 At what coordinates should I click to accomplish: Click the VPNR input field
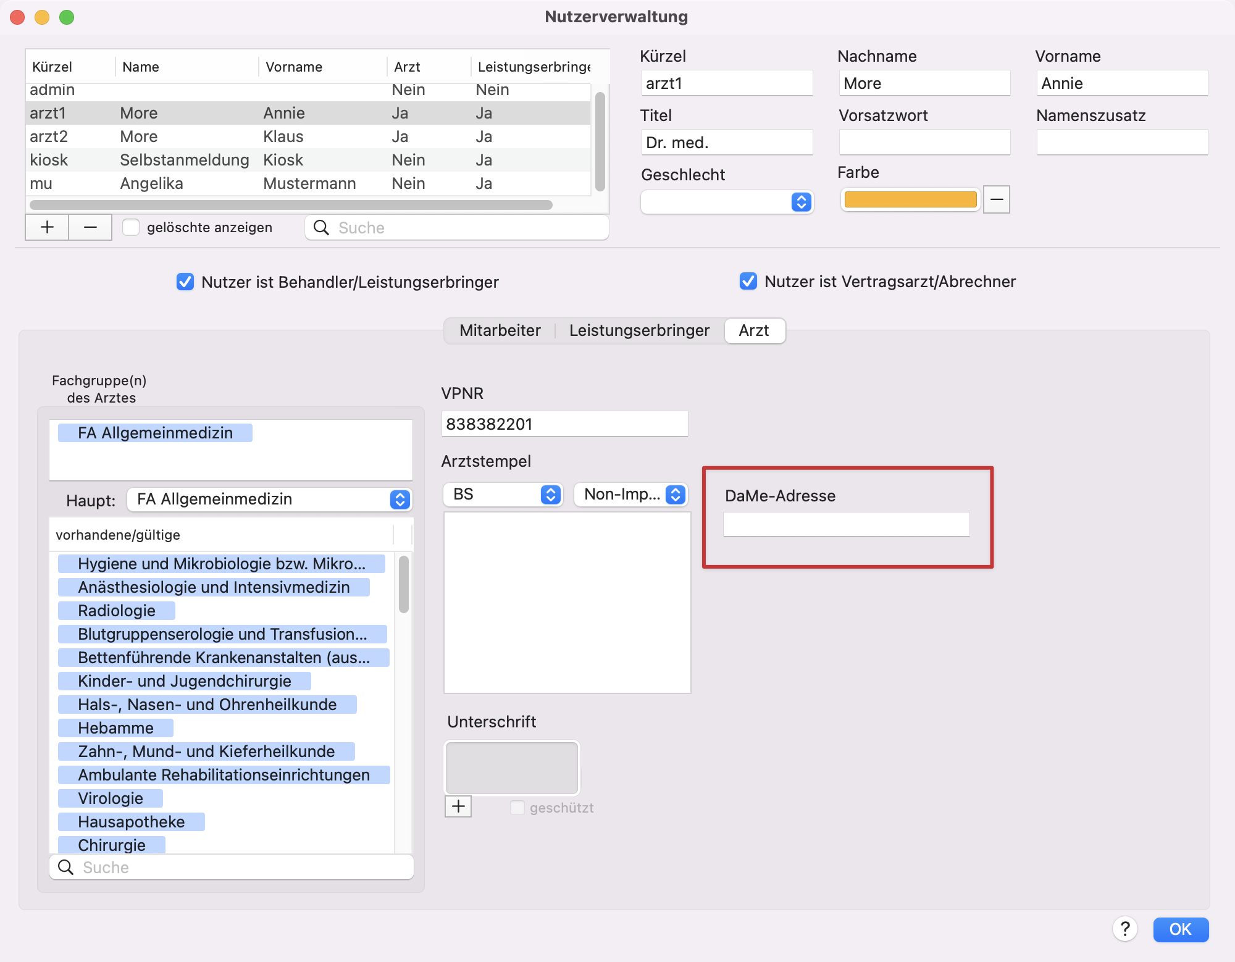(x=564, y=424)
